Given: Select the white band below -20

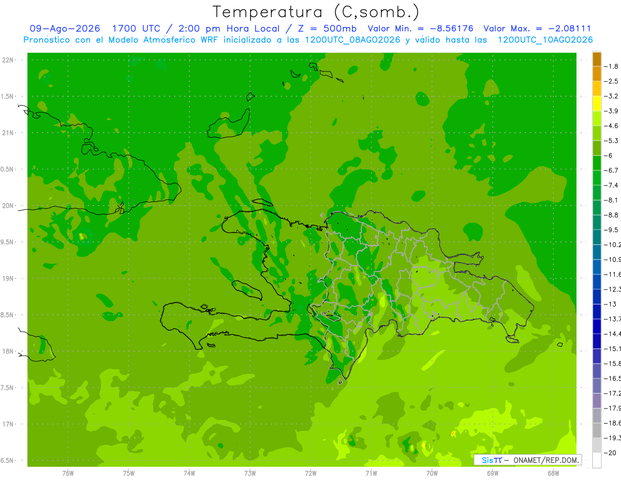Looking at the screenshot, I should 597,460.
